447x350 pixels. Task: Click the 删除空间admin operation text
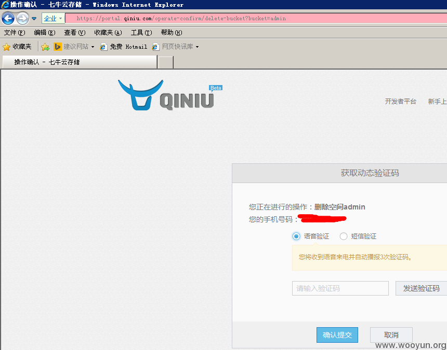pos(339,207)
